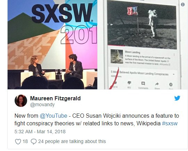Open replies via speech bubble icon

click(34, 142)
